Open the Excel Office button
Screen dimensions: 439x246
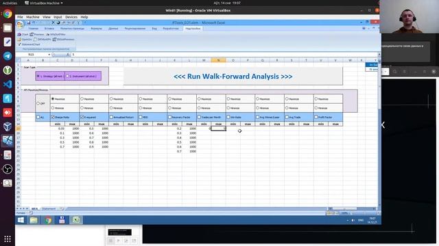pyautogui.click(x=20, y=25)
